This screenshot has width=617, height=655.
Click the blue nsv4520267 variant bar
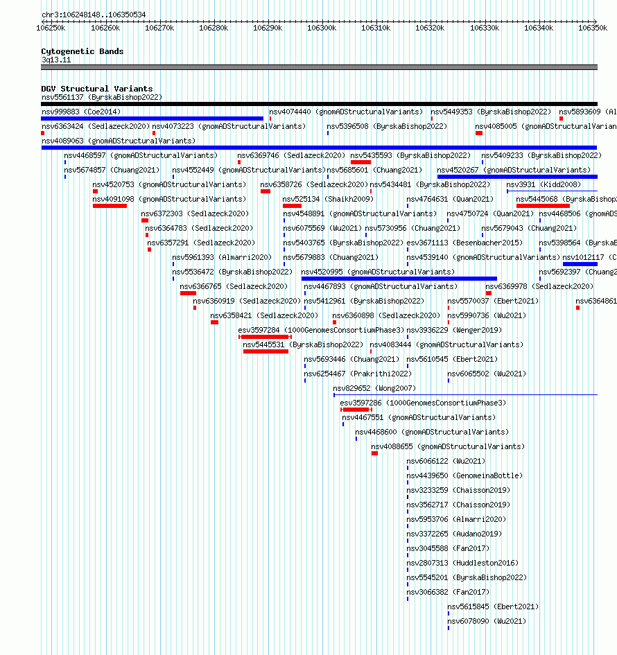coord(517,177)
